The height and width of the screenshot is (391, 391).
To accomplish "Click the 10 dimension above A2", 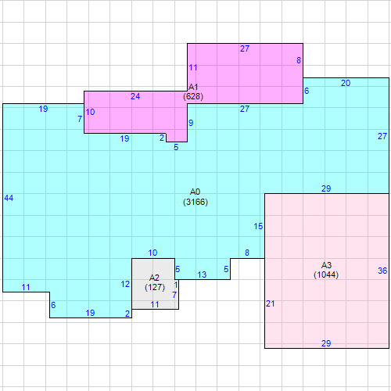I will 152,253.
